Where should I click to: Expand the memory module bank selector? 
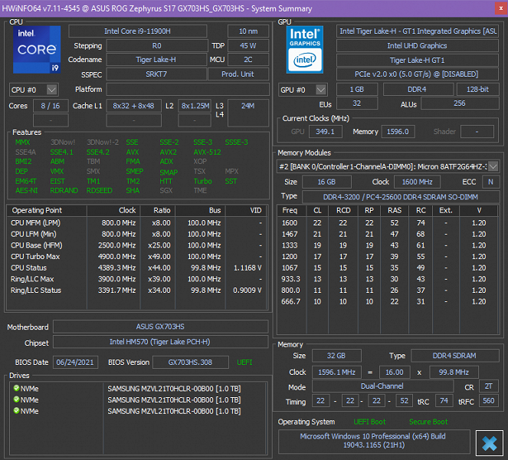(492, 166)
